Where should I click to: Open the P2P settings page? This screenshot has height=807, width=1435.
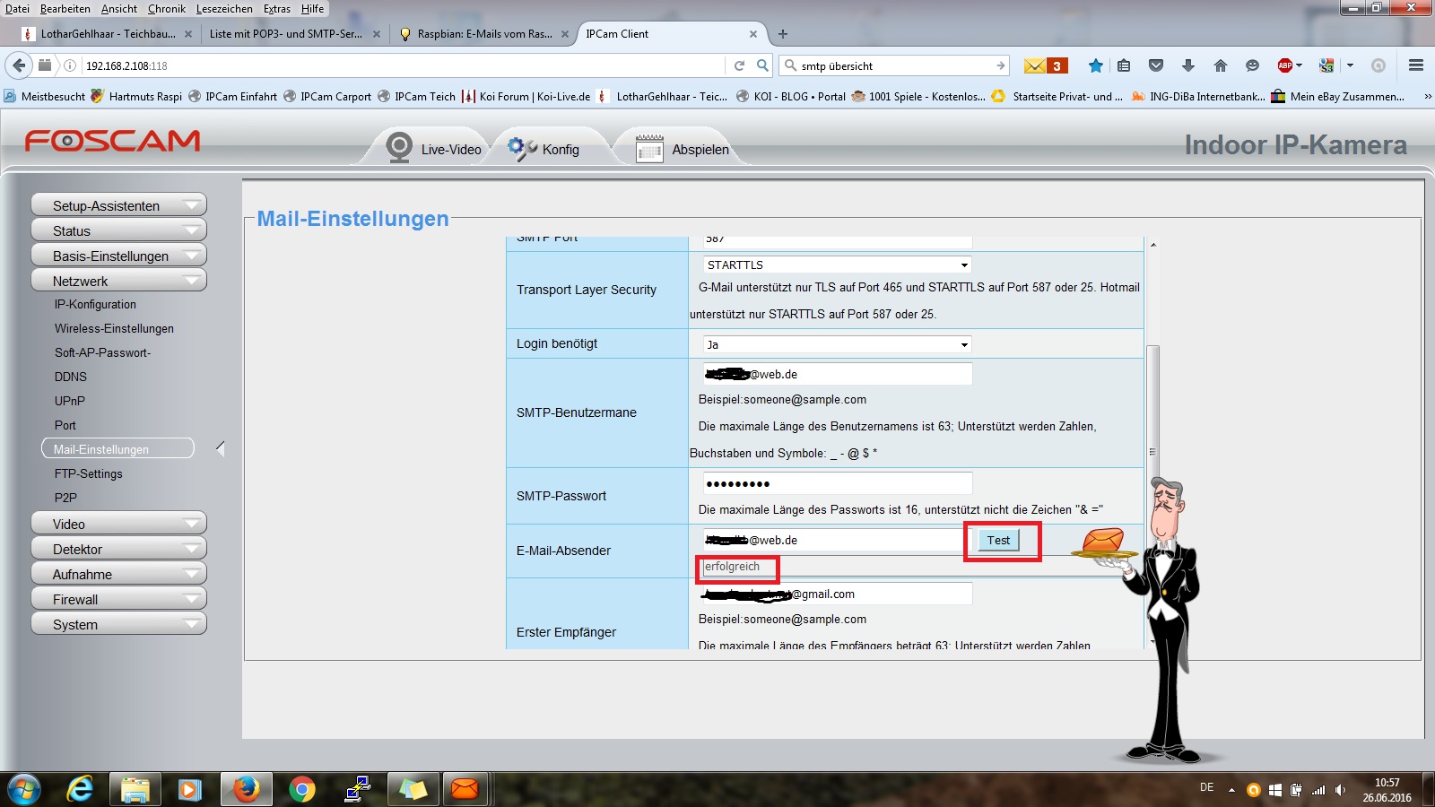point(65,499)
